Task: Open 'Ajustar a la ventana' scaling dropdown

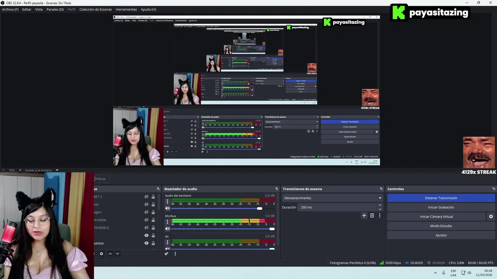Action: tap(42, 170)
